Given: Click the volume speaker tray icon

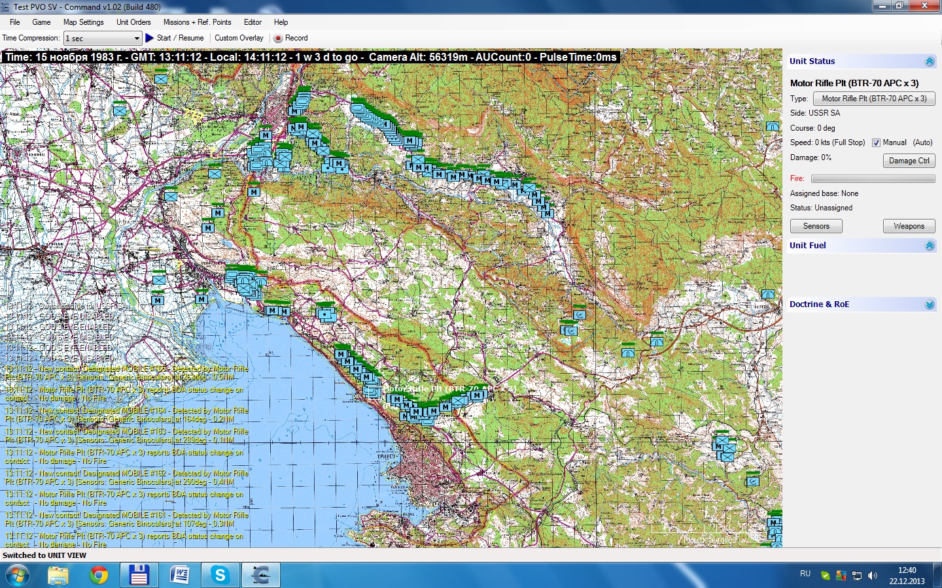Looking at the screenshot, I should (873, 576).
